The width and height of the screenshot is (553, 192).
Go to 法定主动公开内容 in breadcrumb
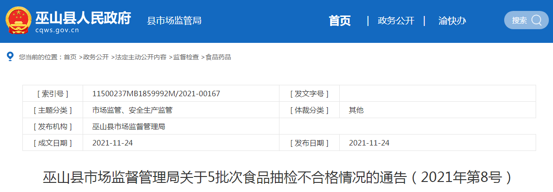[x=141, y=57]
